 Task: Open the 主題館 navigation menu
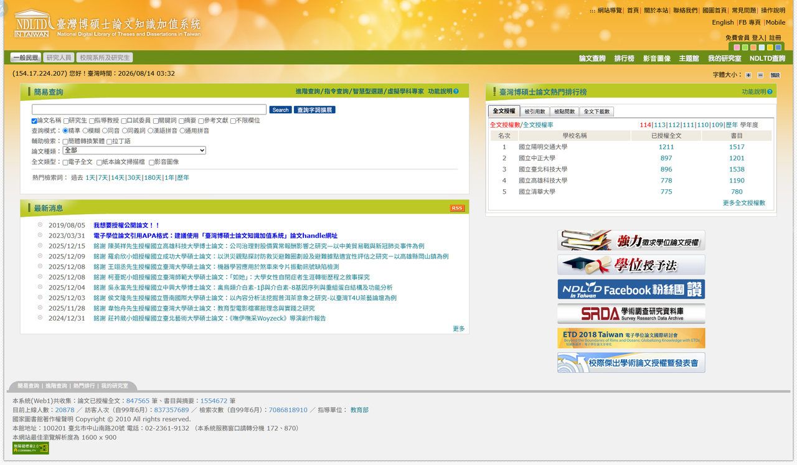(x=689, y=59)
